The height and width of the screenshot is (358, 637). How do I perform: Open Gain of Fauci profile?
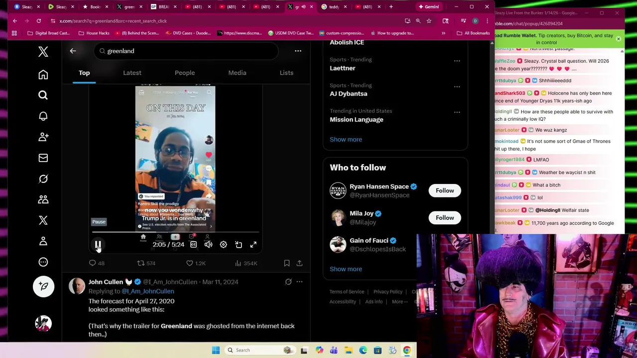click(x=369, y=241)
